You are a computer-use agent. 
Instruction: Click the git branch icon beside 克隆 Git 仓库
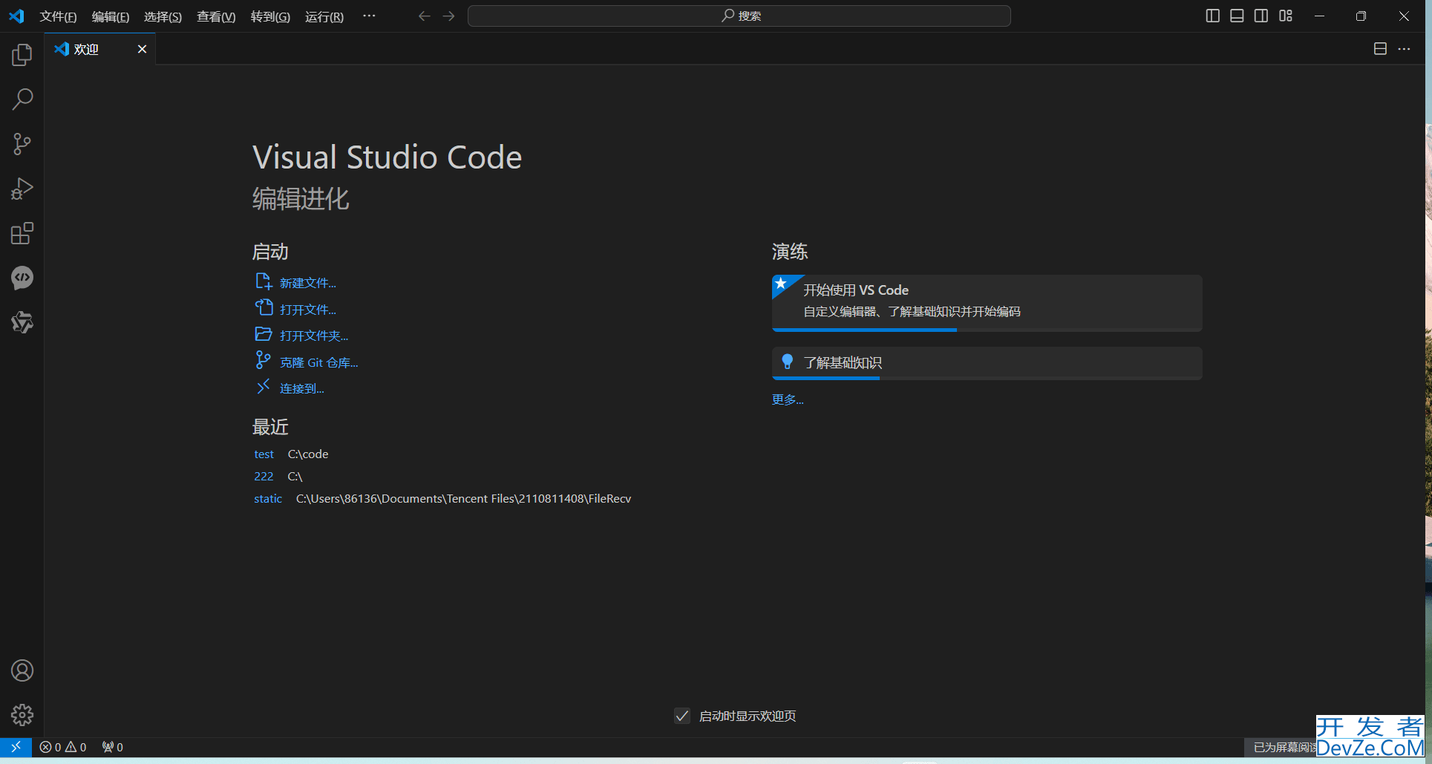click(264, 360)
